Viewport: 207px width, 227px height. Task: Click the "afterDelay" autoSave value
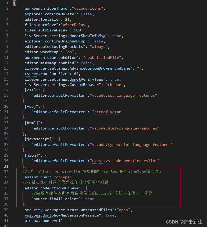point(74,25)
